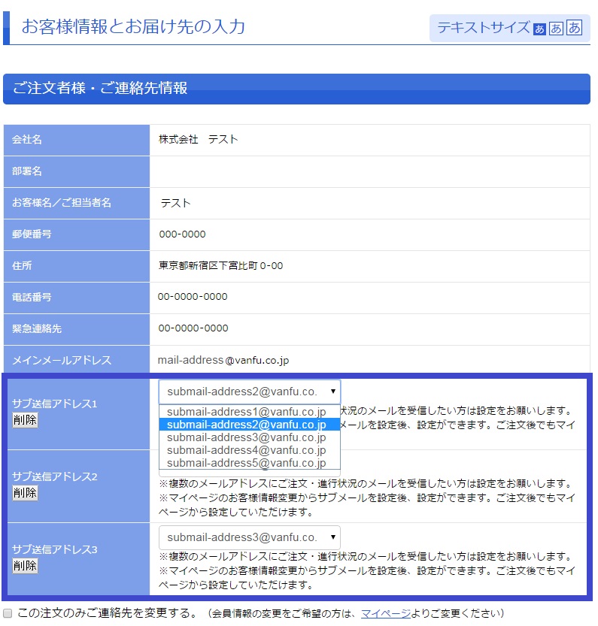Screen dimensions: 598x626
Task: Select the large text size icon
Action: click(575, 28)
